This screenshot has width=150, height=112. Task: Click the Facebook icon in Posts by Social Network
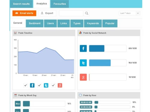click(83, 48)
